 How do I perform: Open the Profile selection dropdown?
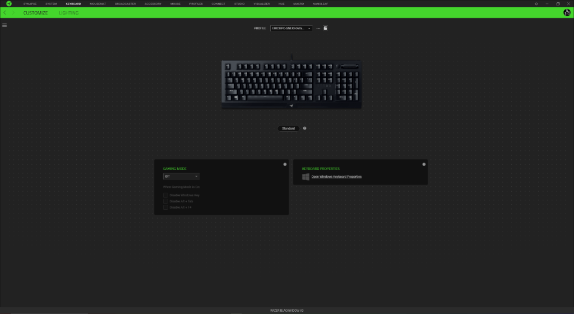(291, 28)
